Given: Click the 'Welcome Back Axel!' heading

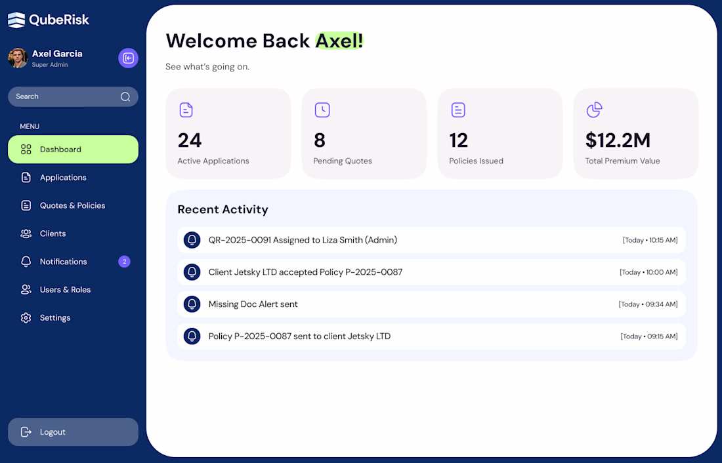Looking at the screenshot, I should [x=265, y=41].
